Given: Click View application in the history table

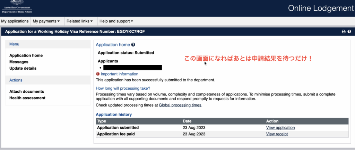Looking at the screenshot, I should [x=280, y=128].
